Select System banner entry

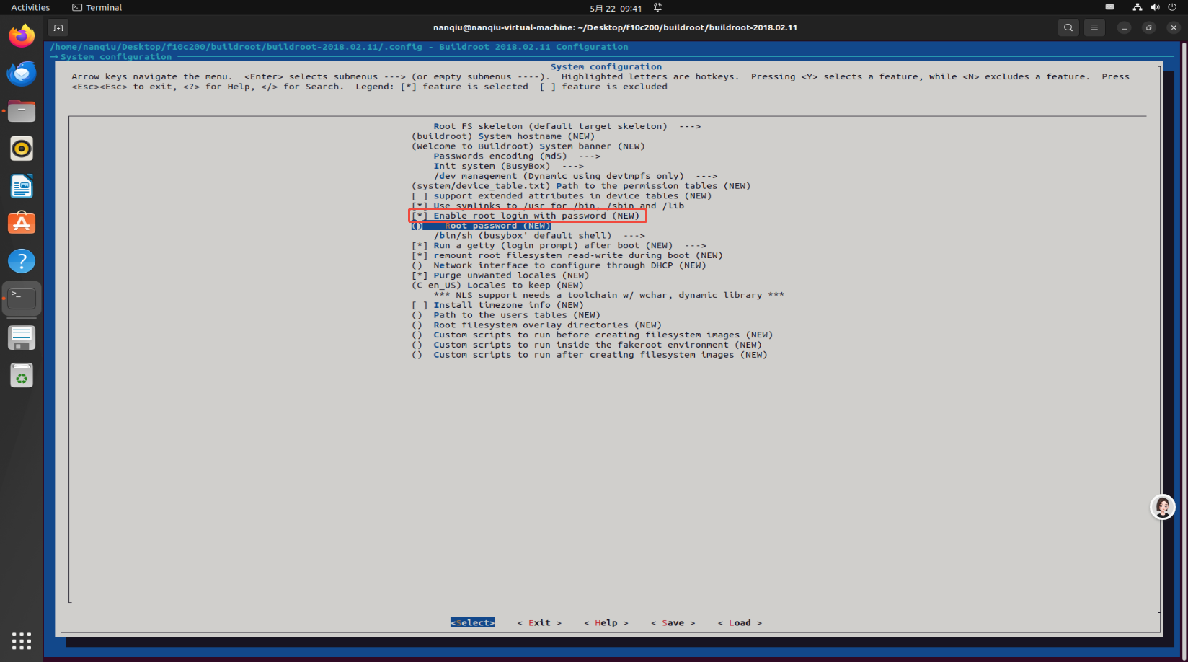528,146
